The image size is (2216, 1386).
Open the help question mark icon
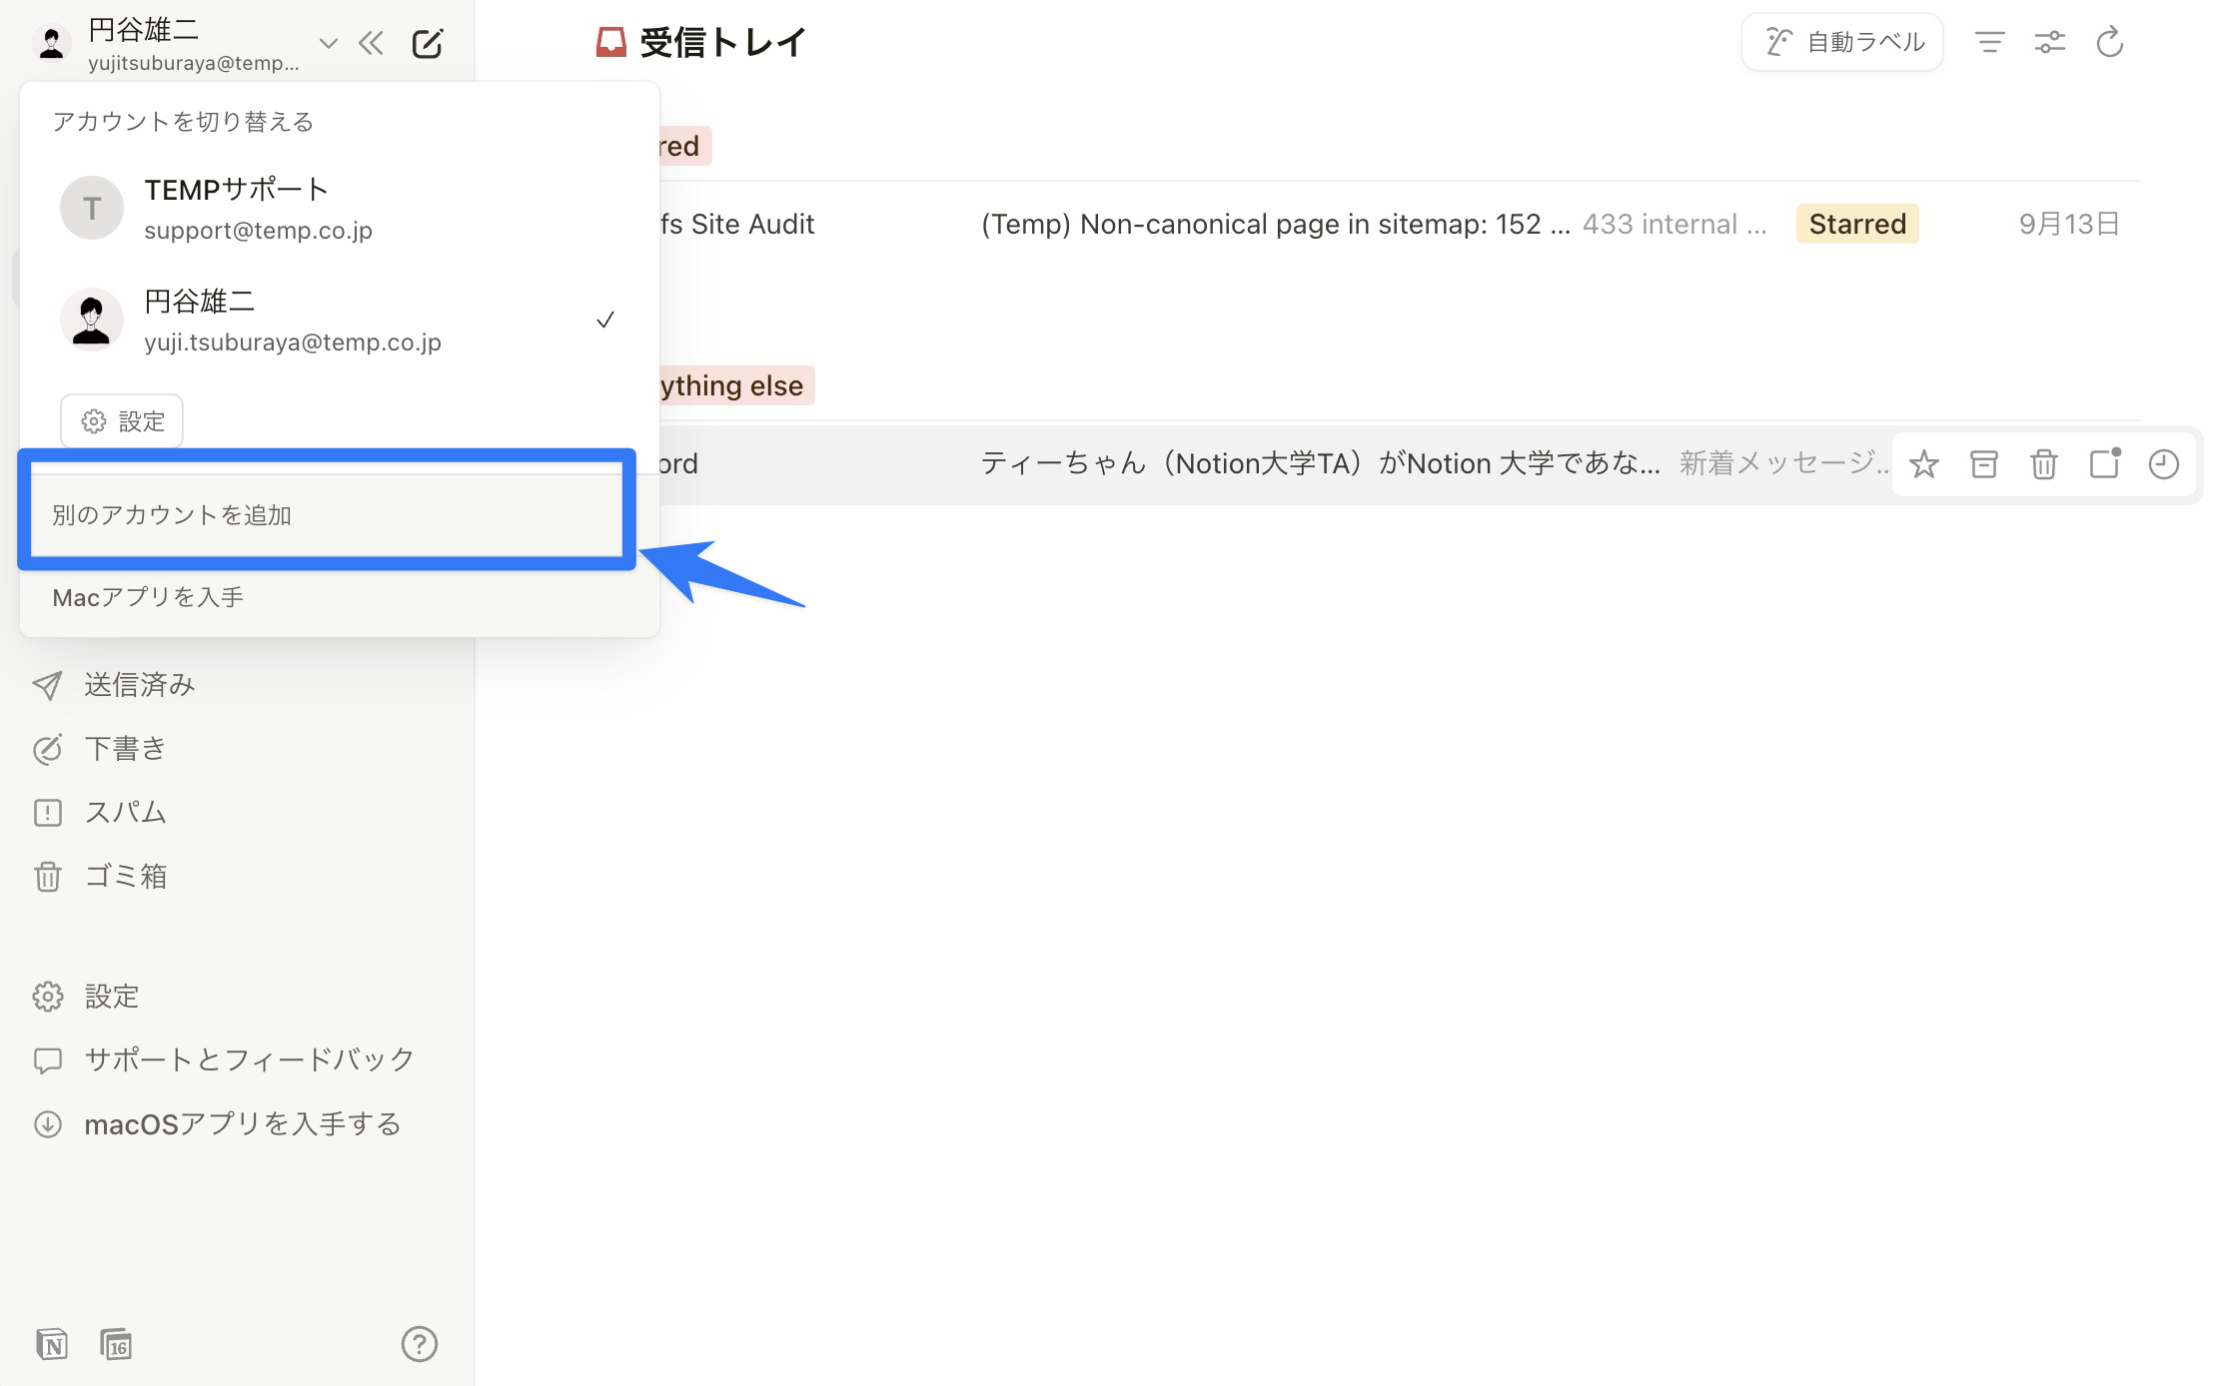tap(420, 1344)
